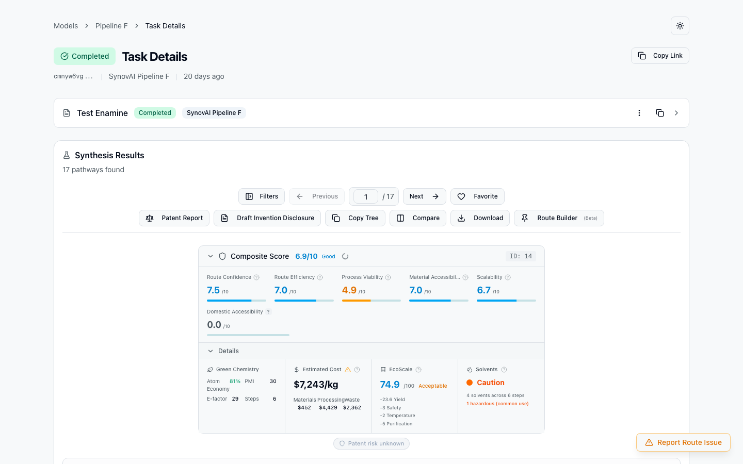Click the refresh spinner beside Good label
The width and height of the screenshot is (743, 464).
tap(345, 256)
